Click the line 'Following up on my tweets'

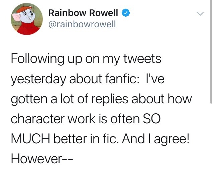pyautogui.click(x=86, y=60)
